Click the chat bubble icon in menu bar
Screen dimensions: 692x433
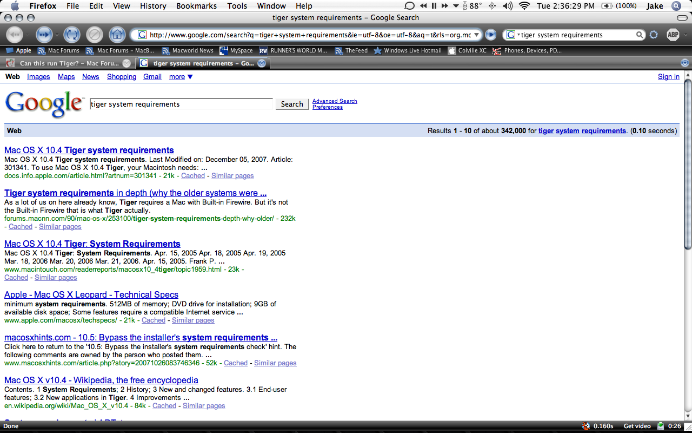point(409,6)
